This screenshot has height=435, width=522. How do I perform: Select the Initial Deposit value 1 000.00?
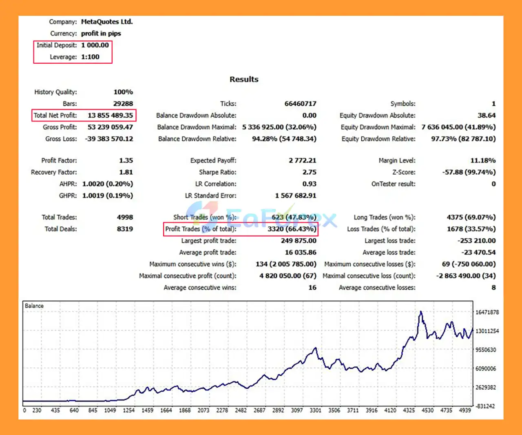(95, 45)
